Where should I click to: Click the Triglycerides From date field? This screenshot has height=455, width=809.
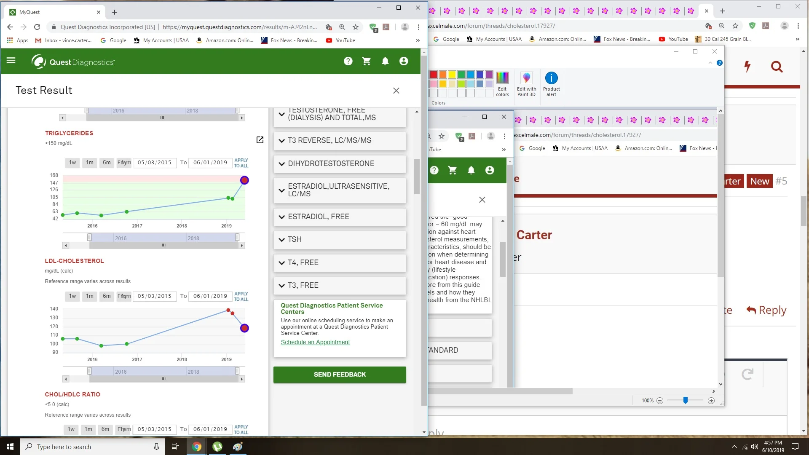(154, 163)
